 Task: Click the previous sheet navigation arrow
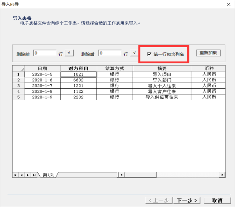coord(22,175)
